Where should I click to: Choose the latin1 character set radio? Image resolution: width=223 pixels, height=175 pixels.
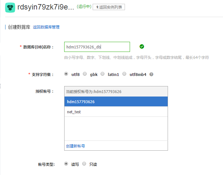coord(102,74)
